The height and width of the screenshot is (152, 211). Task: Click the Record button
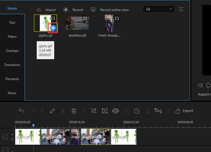click(73, 10)
